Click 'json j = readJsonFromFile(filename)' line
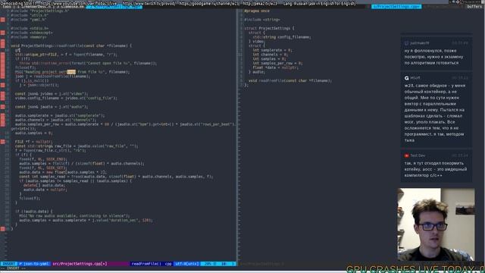This screenshot has width=485, height=273. point(52,76)
